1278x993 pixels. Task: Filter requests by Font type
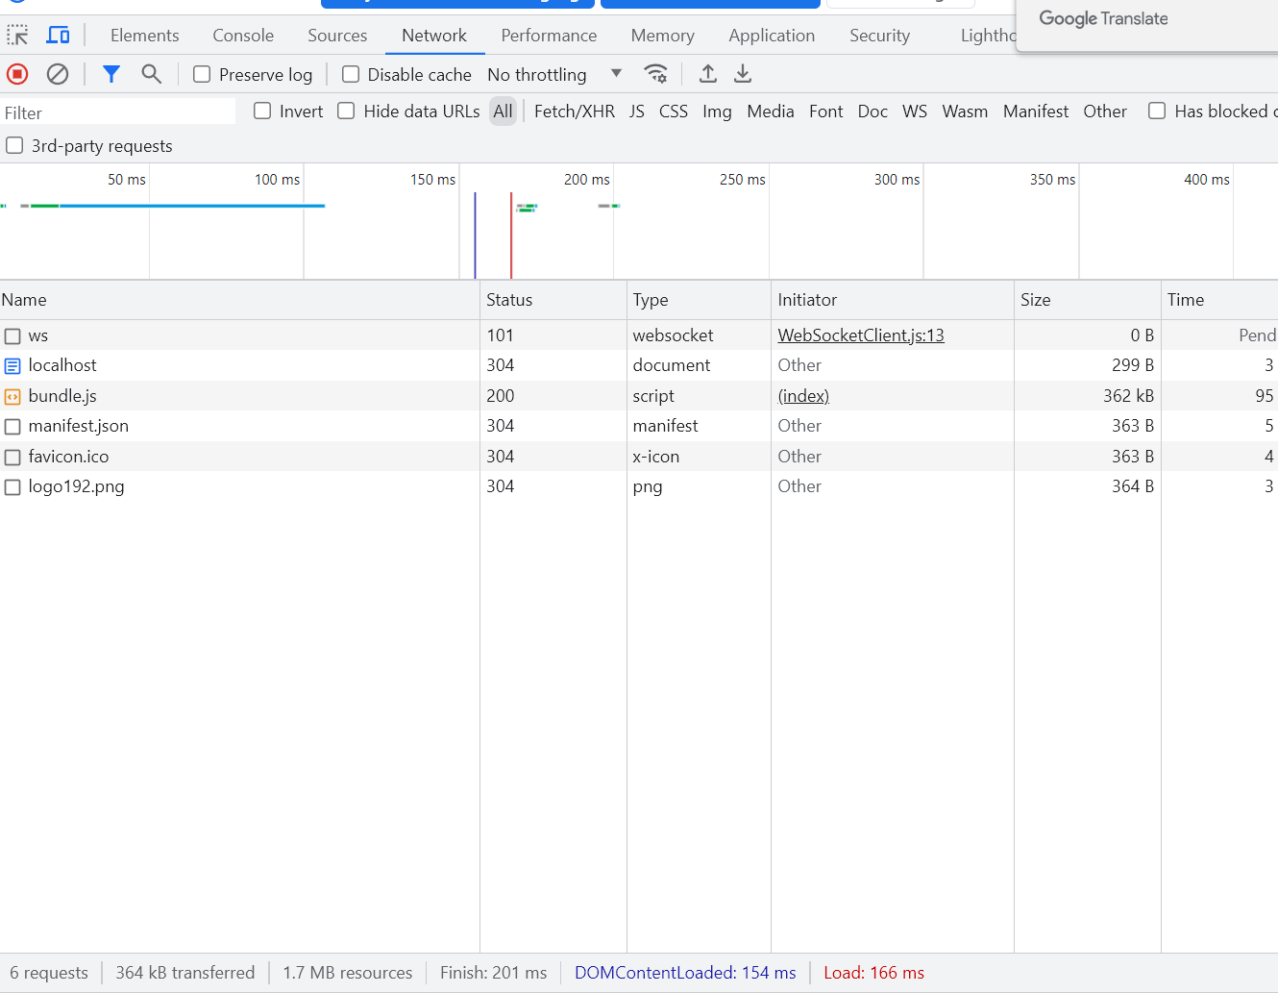pos(826,112)
